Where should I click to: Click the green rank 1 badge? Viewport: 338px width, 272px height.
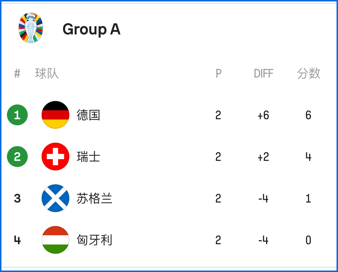(x=17, y=115)
